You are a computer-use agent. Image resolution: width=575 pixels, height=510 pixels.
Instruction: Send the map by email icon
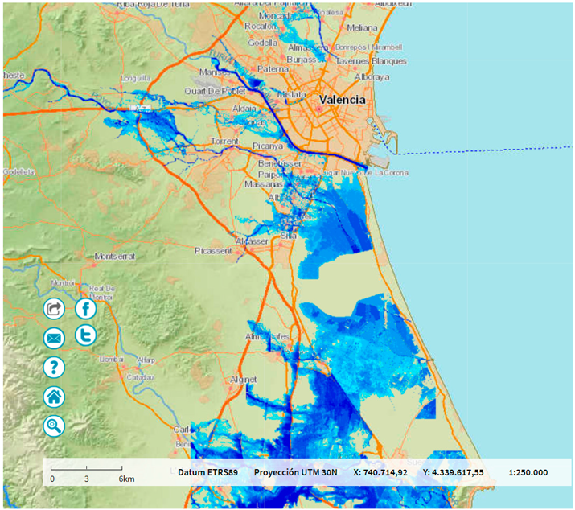click(x=54, y=338)
